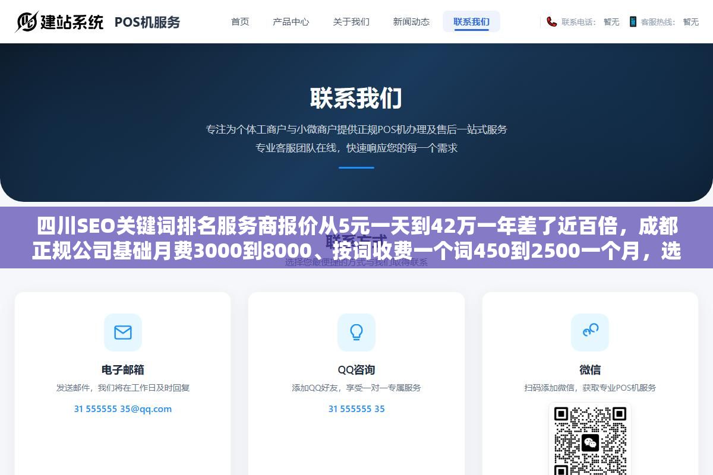713x475 pixels.
Task: Click the email address link
Action: (123, 408)
